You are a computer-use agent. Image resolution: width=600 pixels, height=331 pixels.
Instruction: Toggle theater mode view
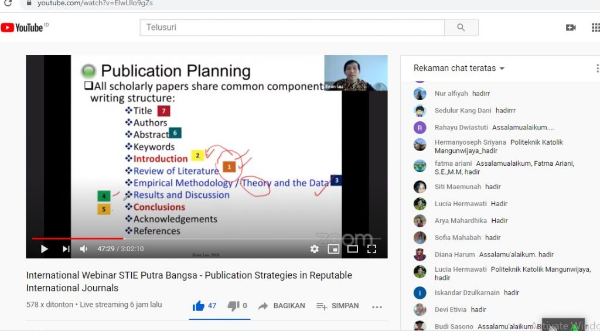click(x=352, y=249)
